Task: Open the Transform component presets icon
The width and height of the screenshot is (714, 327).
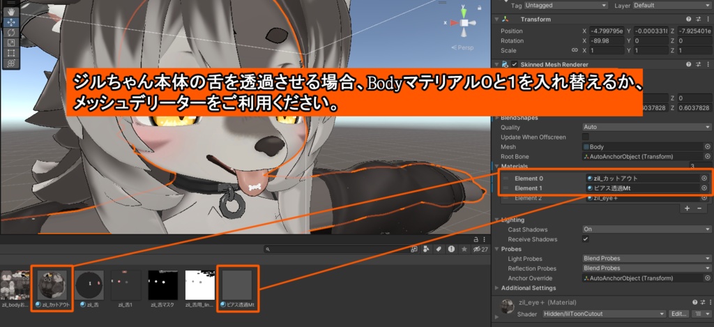Action: coord(697,19)
